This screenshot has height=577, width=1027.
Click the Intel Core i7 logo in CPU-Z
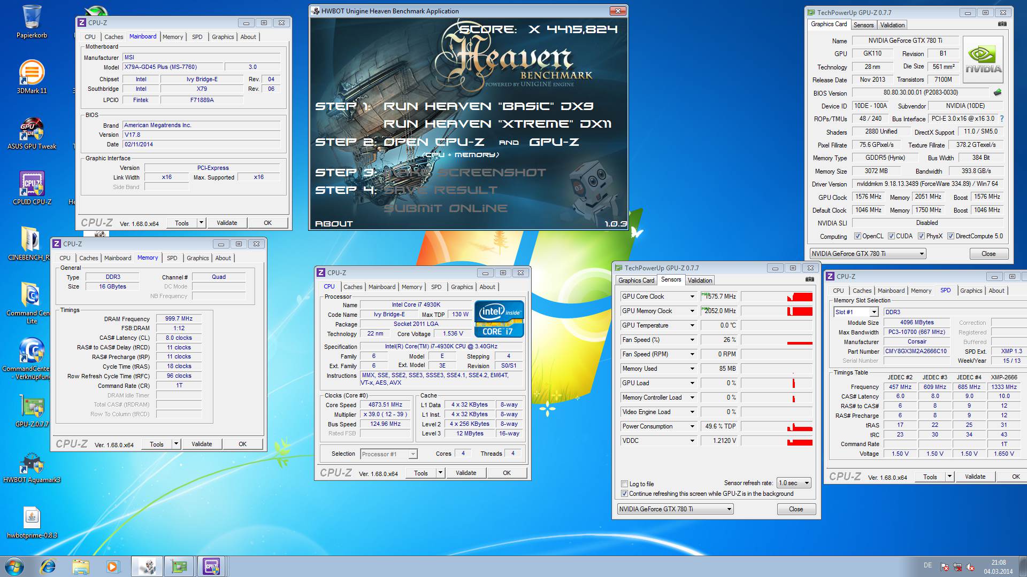point(499,319)
